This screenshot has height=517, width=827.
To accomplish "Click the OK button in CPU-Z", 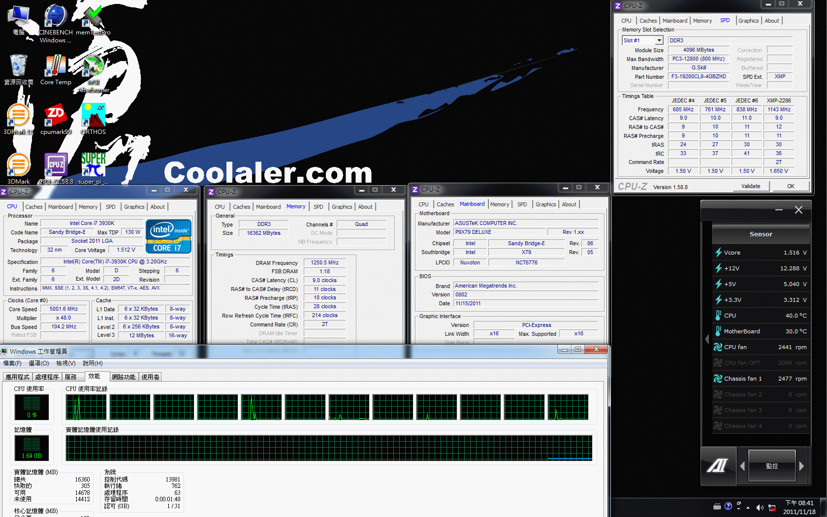I will click(791, 186).
